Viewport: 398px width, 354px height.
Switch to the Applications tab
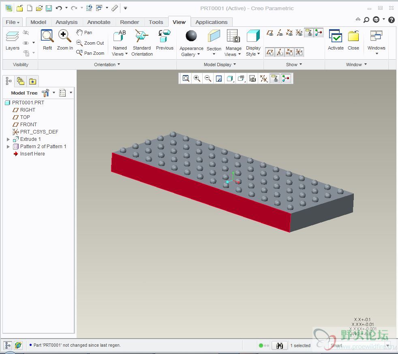point(211,22)
